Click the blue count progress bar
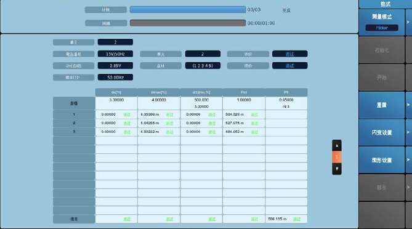This screenshot has height=229, width=412. tap(188, 10)
